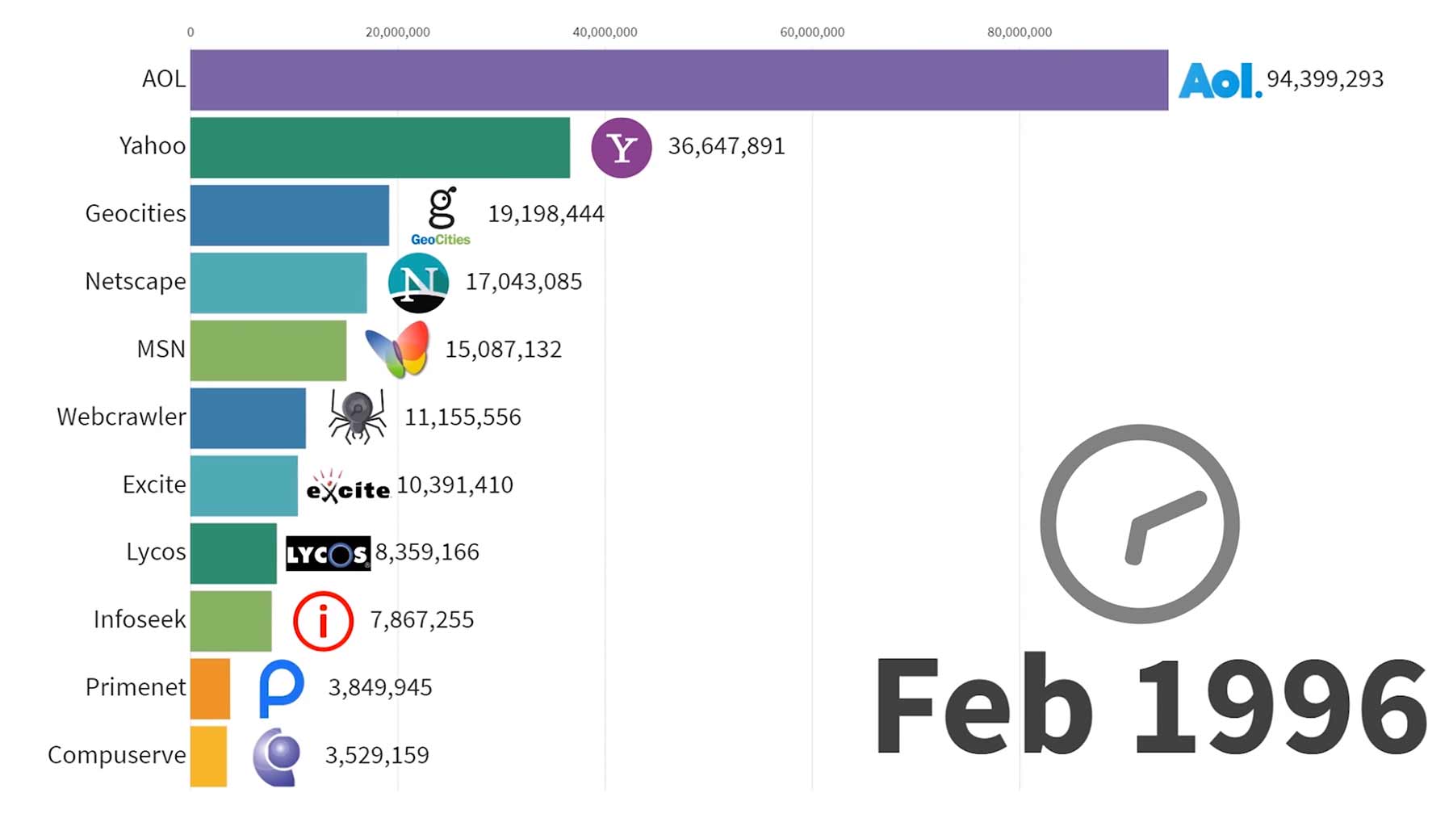Click the Compuserve row label
This screenshot has height=818, width=1453.
point(117,755)
